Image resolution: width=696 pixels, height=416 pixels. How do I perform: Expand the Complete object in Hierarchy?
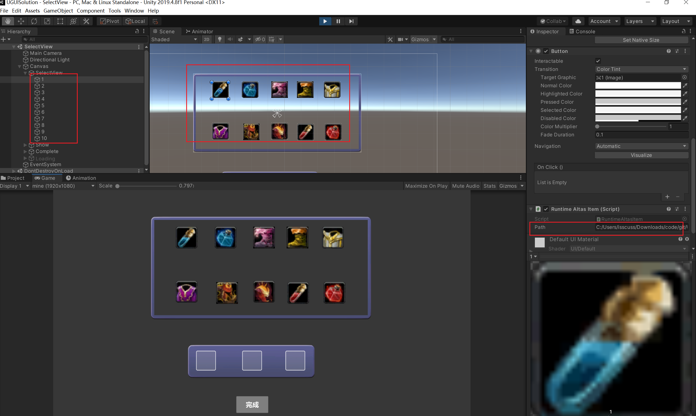coord(25,151)
